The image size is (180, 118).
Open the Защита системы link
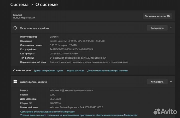(75, 71)
